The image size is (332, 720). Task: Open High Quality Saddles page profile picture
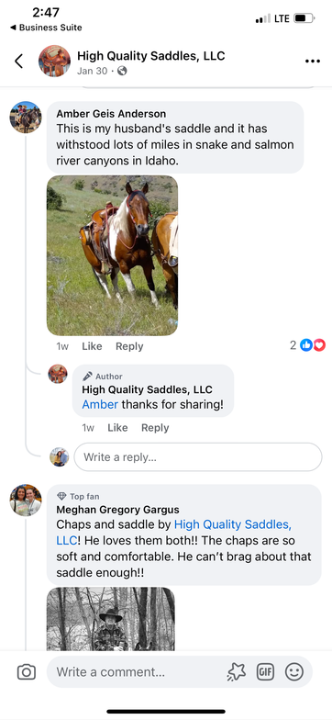tap(55, 61)
